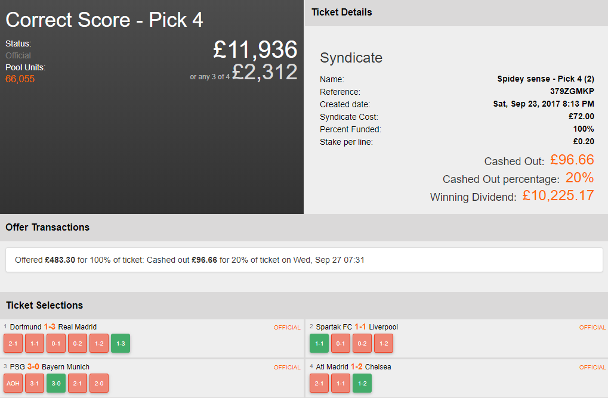Choose 1-2 score in Spartak–Liverpool leg

[x=384, y=343]
